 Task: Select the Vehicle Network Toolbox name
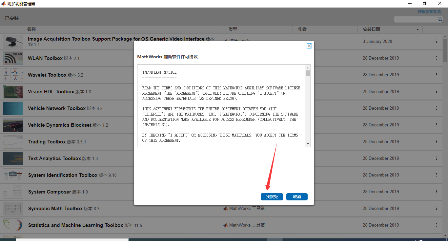click(57, 108)
